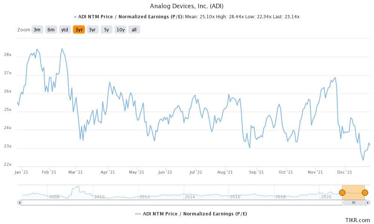Click the 'Zoom' label
Screen dimensions: 374x224
click(24, 30)
